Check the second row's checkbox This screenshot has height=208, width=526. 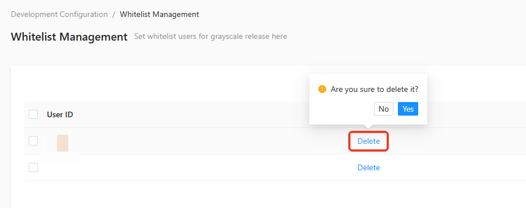click(x=33, y=167)
